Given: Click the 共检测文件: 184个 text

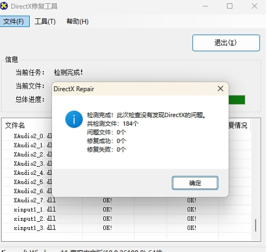Looking at the screenshot, I should [113, 124].
